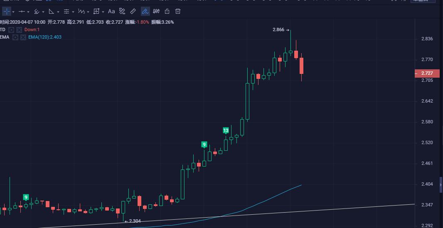The width and height of the screenshot is (443, 228).
Task: Toggle the highlighted brush drawing mode
Action: (x=145, y=12)
